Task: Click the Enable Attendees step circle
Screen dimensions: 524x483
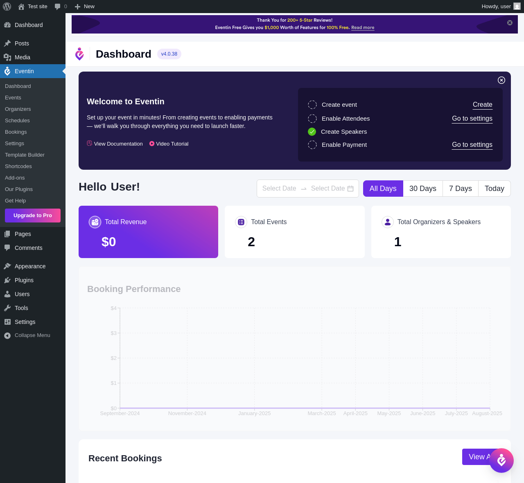Action: coord(312,119)
